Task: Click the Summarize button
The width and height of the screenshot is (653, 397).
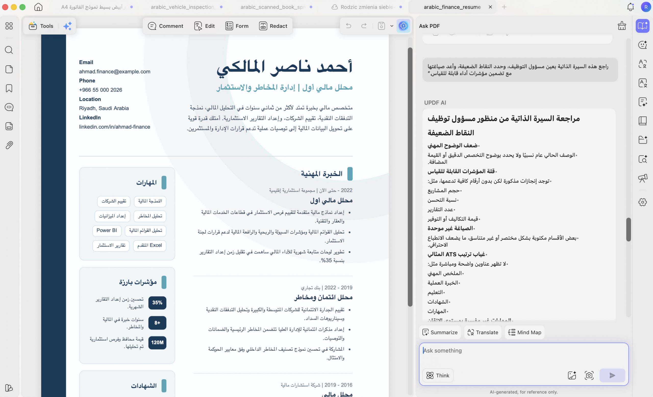Action: tap(440, 332)
